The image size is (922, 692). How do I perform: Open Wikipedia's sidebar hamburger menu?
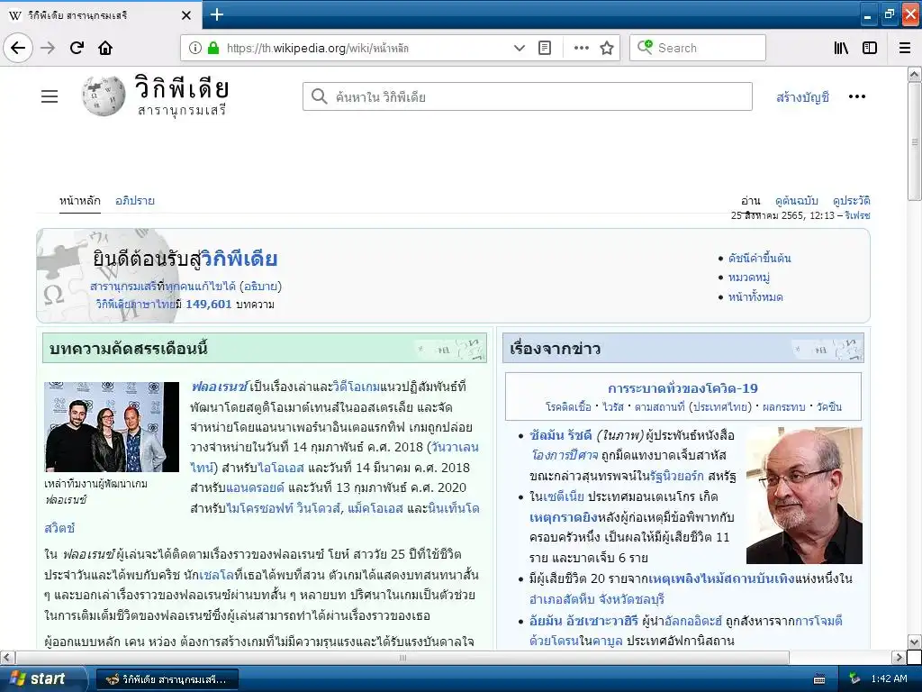(50, 96)
